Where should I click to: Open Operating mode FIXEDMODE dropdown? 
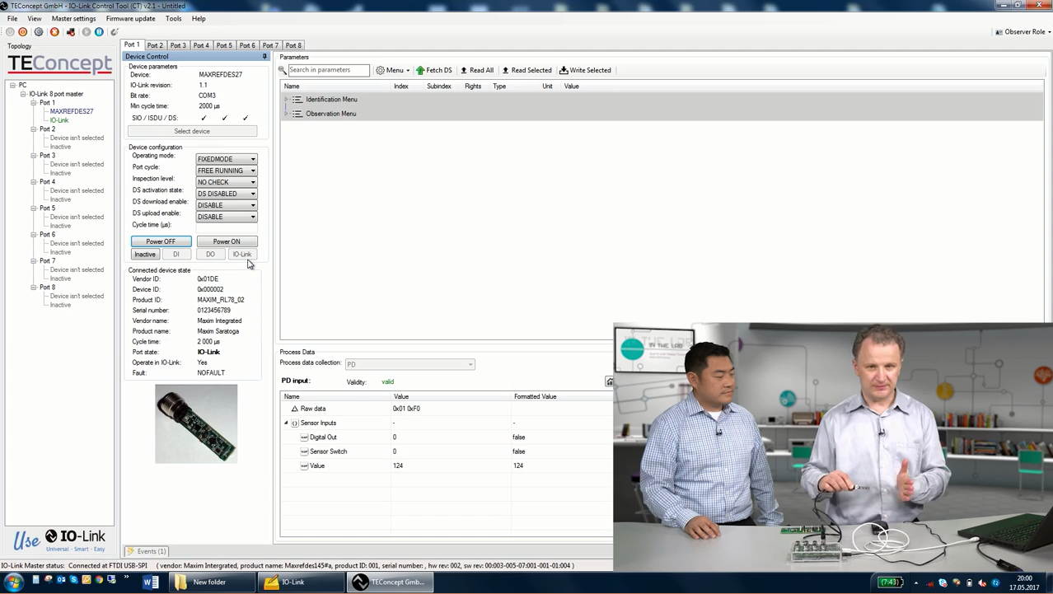point(227,159)
